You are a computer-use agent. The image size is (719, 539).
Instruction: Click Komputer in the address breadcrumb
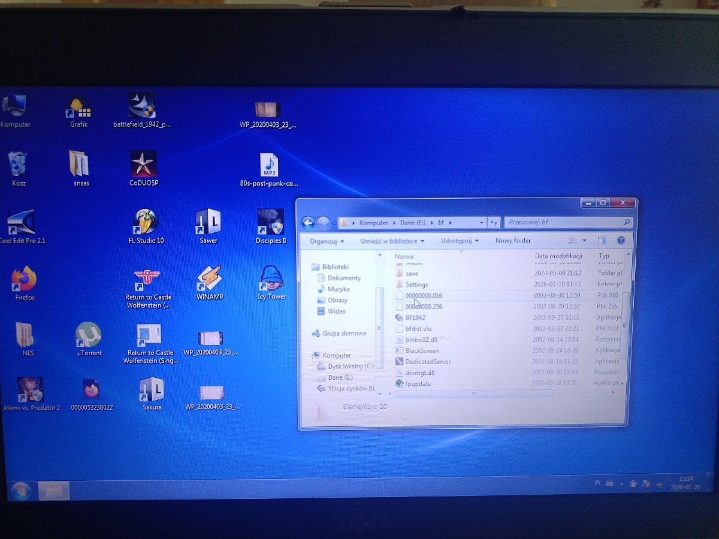[x=373, y=223]
